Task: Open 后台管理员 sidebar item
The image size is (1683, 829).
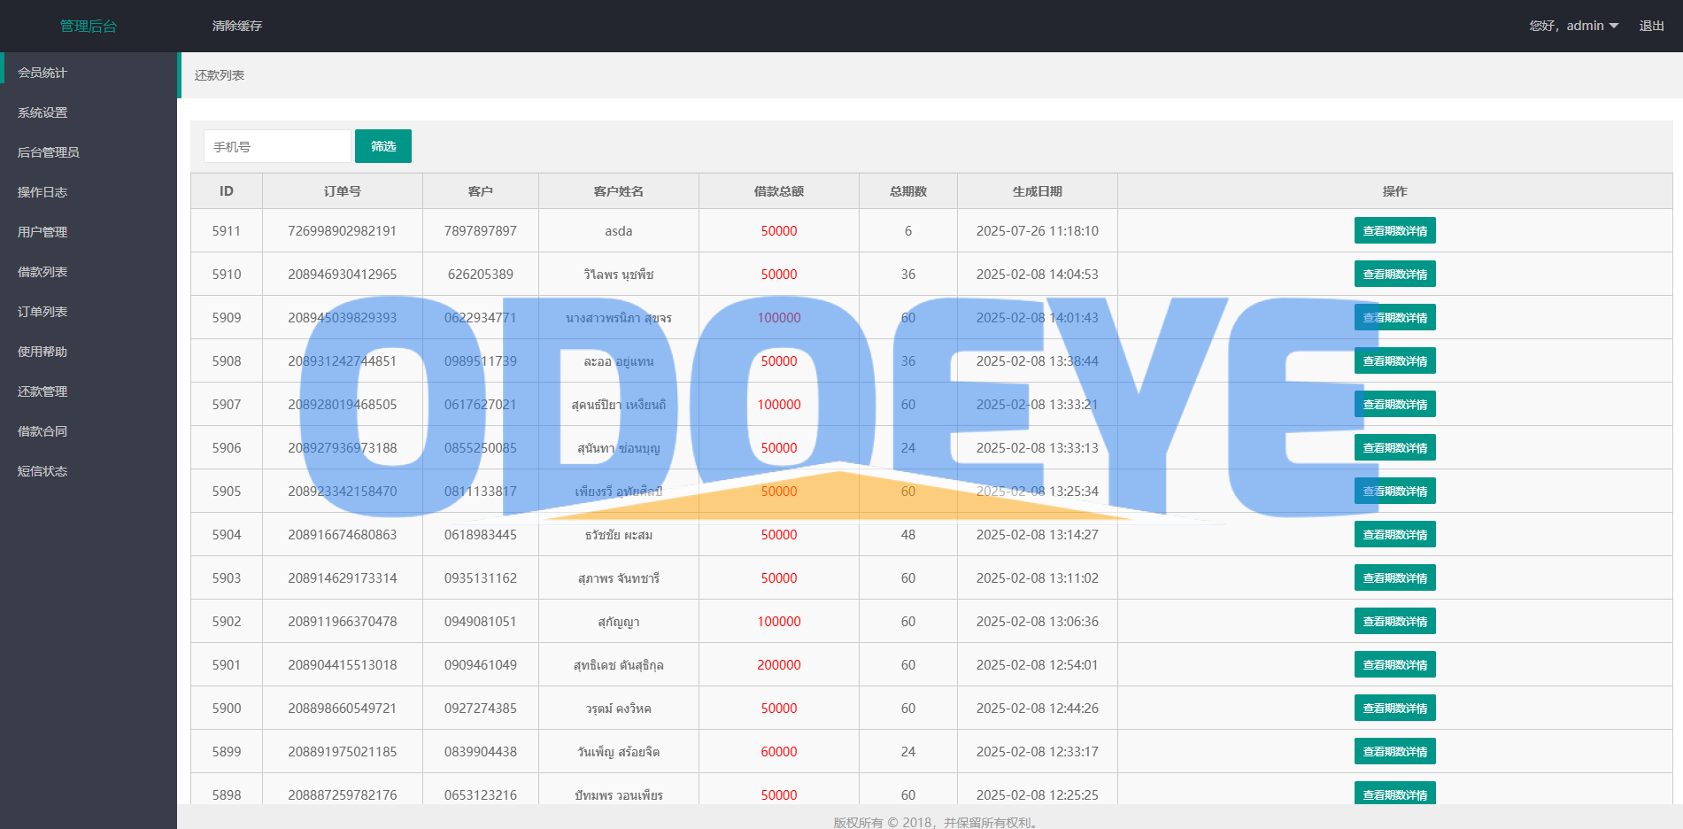Action: tap(49, 152)
